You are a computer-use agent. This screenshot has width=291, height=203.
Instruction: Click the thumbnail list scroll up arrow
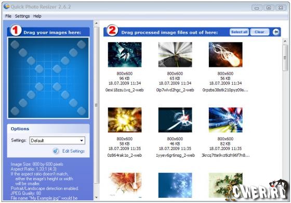pos(285,41)
